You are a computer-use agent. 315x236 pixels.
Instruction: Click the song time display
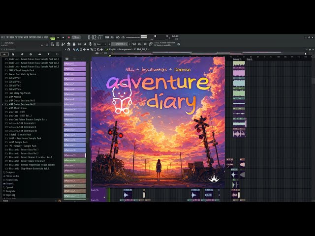tap(94, 37)
